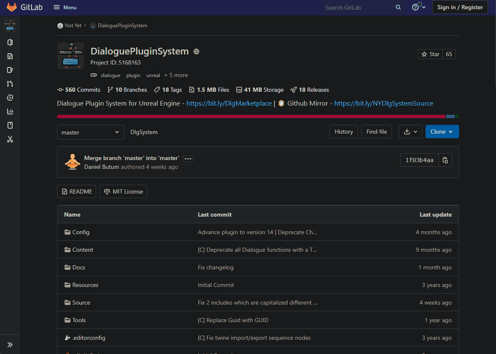
Task: Star the DialoguePluginSystem project
Action: pyautogui.click(x=430, y=54)
